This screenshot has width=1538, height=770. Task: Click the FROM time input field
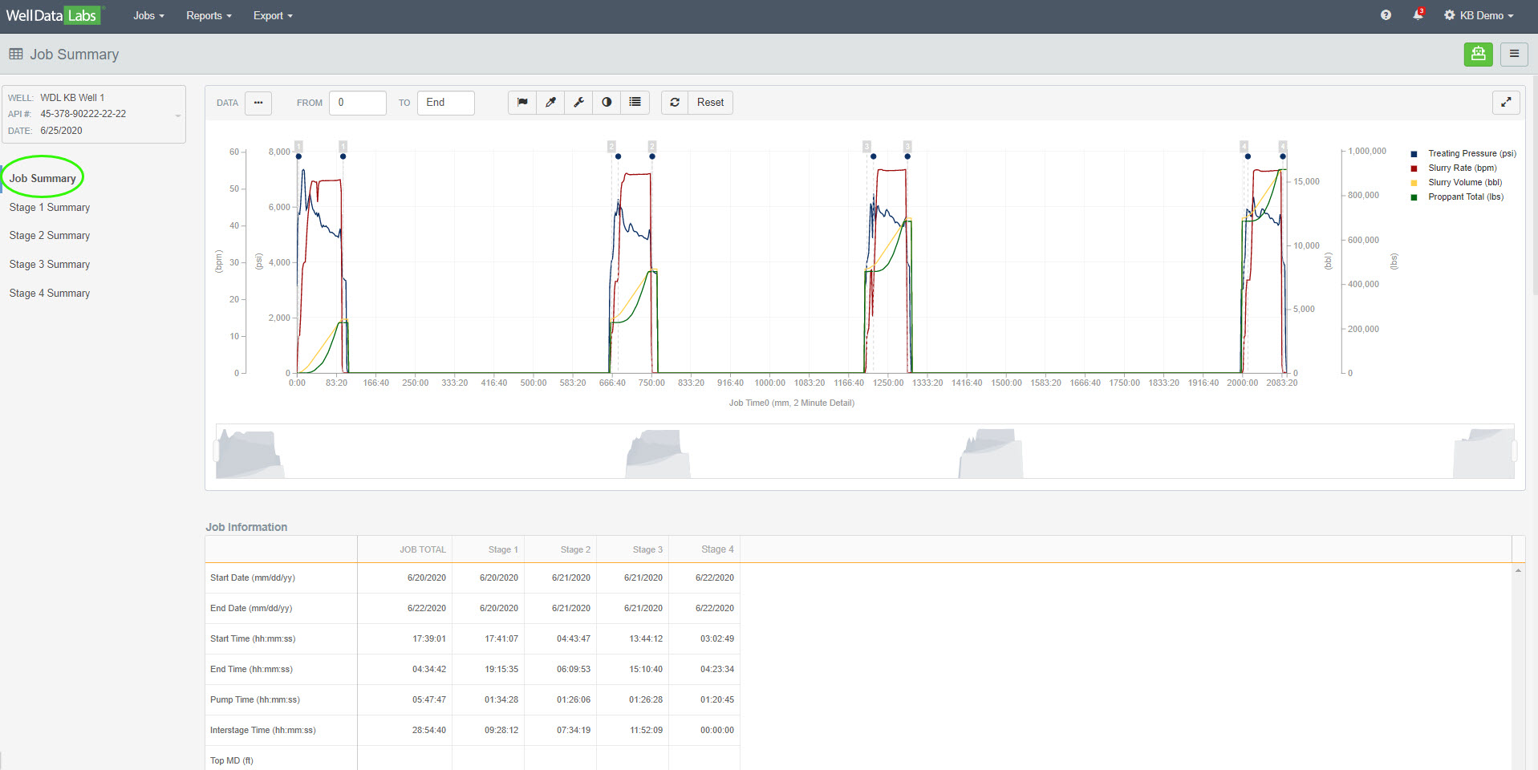[357, 103]
